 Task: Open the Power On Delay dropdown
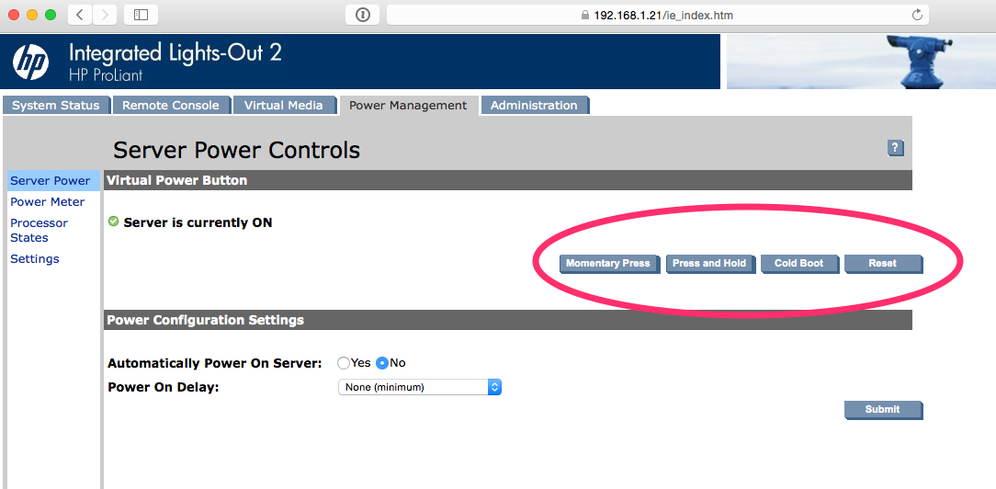pyautogui.click(x=420, y=387)
